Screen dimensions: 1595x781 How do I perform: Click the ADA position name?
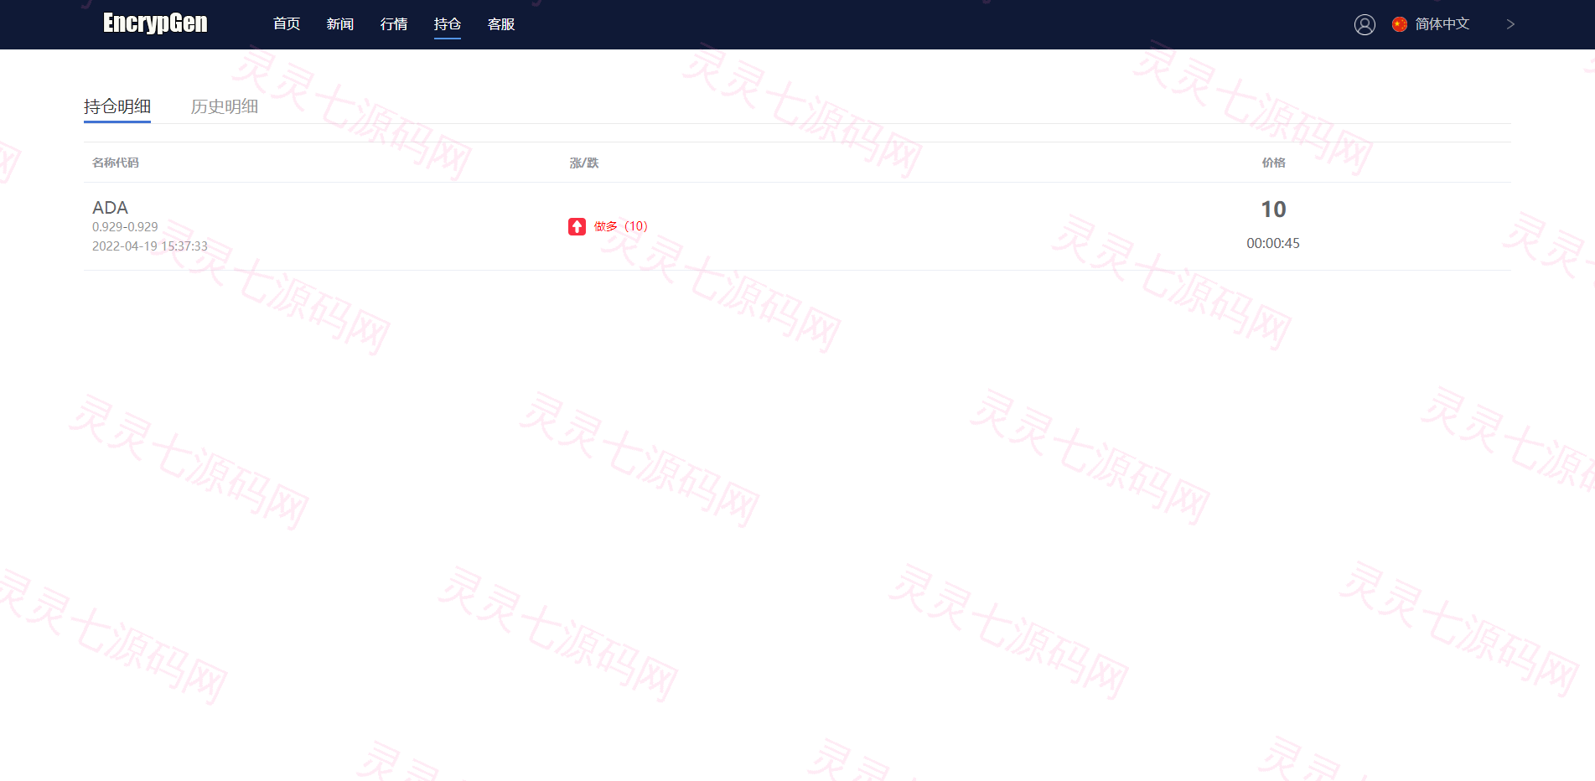[x=110, y=208]
